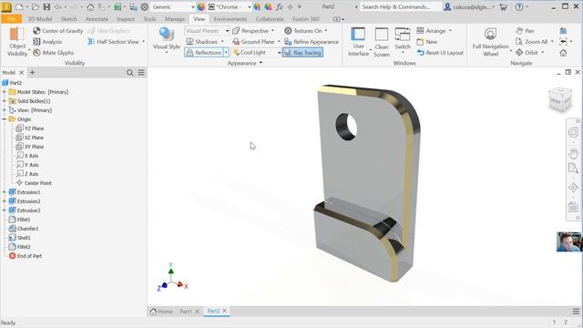Image resolution: width=583 pixels, height=328 pixels.
Task: Switch to 3D Model tab
Action: point(40,18)
